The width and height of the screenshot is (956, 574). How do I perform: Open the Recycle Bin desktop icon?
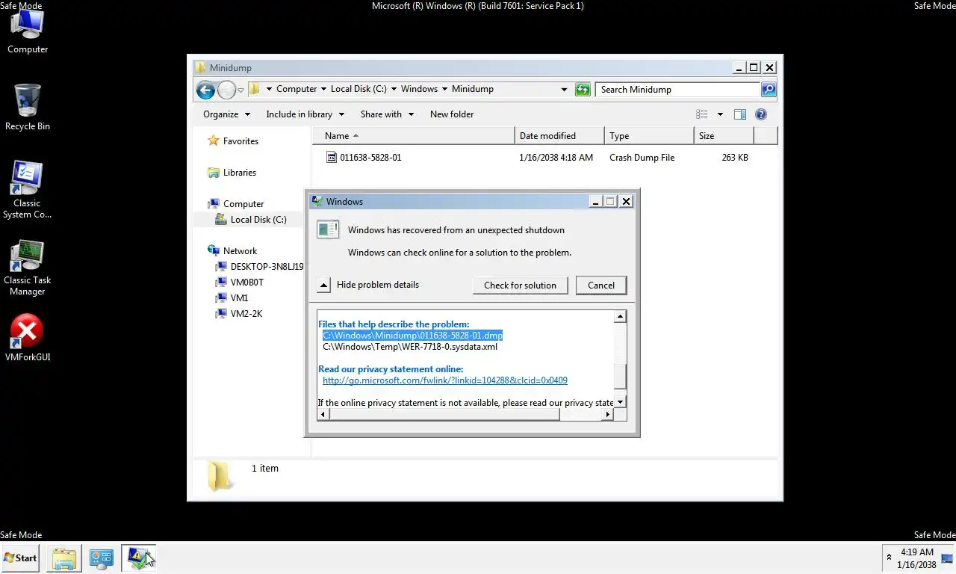click(x=28, y=108)
